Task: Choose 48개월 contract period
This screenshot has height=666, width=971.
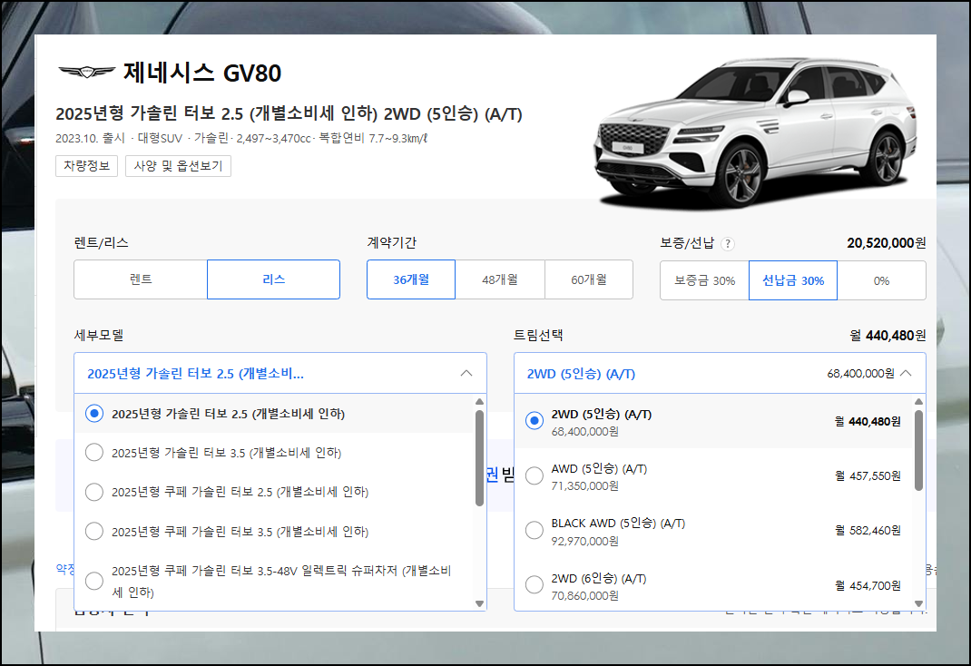Action: click(500, 279)
